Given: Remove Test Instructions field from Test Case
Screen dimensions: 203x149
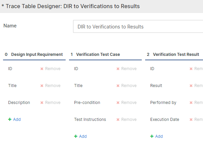Looking at the screenshot, I should (x=126, y=120).
